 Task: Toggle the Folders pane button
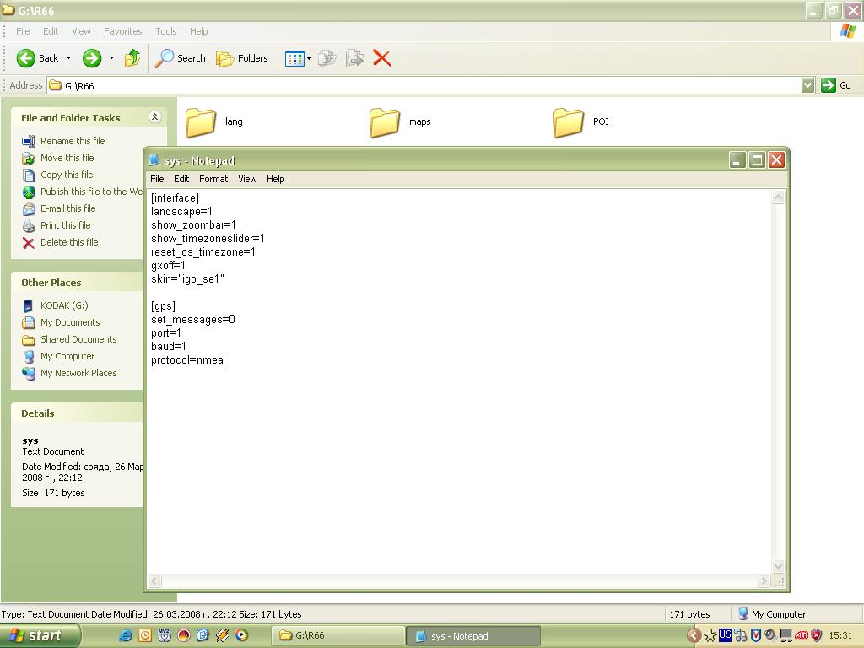(242, 58)
